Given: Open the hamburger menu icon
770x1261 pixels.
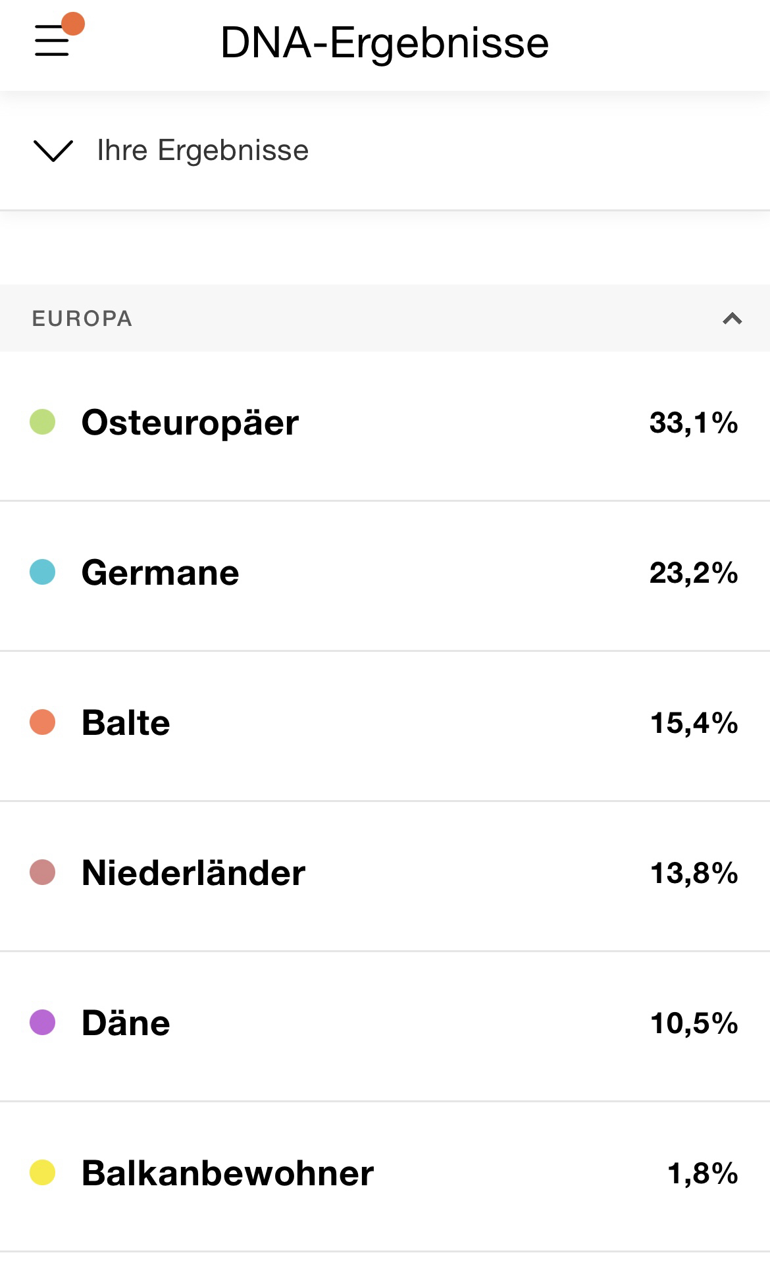Looking at the screenshot, I should click(x=51, y=41).
